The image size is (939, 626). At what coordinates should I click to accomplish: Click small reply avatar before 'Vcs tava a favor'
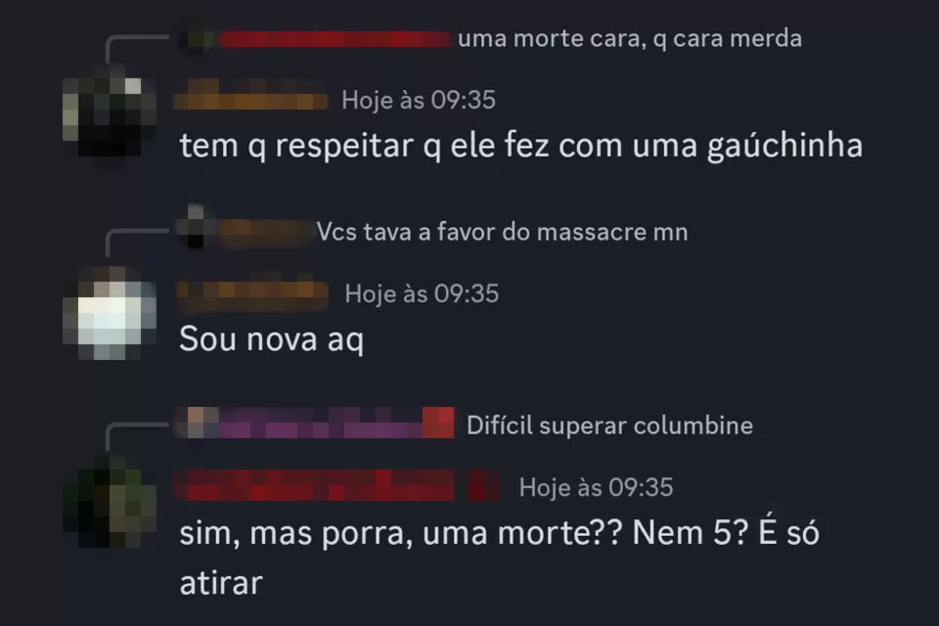click(x=197, y=228)
